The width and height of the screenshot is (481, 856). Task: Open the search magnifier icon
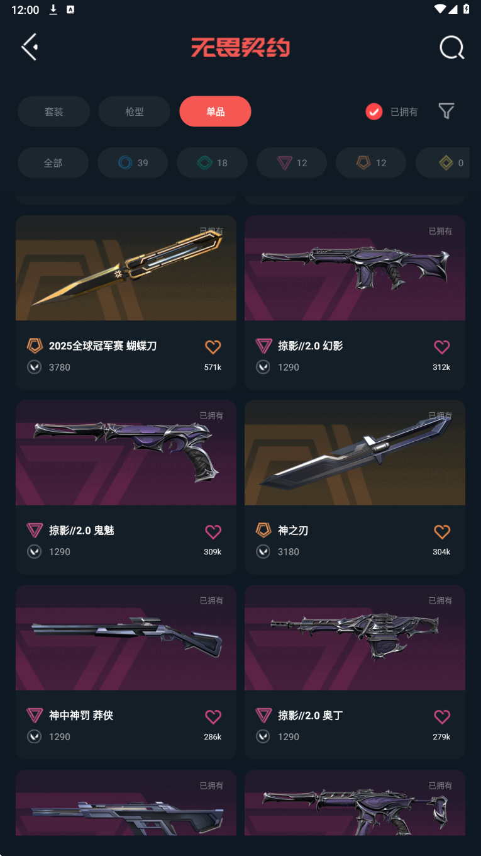tap(451, 48)
